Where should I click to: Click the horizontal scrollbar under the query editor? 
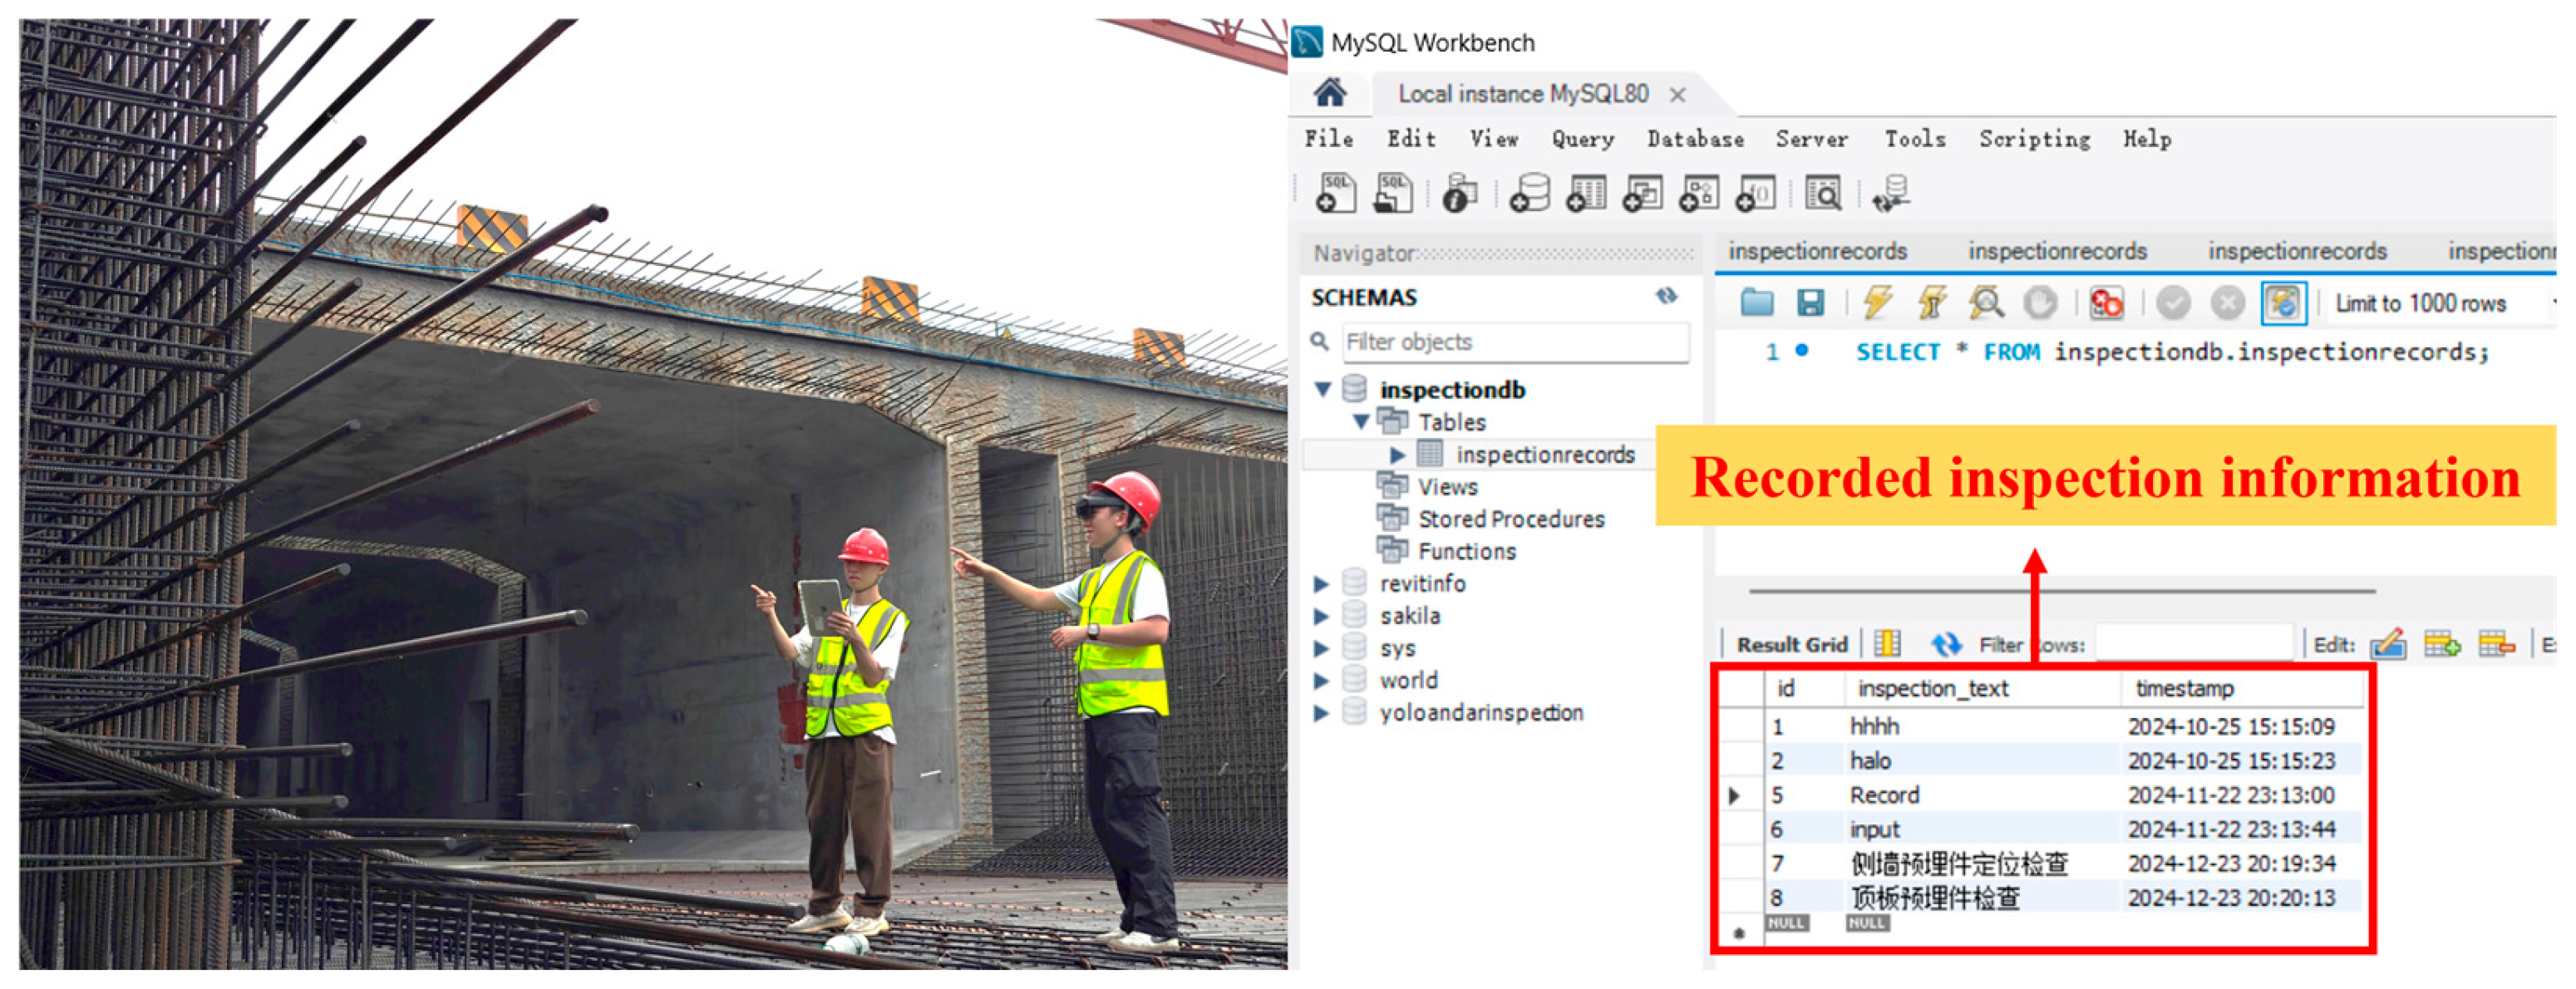(x=2062, y=591)
